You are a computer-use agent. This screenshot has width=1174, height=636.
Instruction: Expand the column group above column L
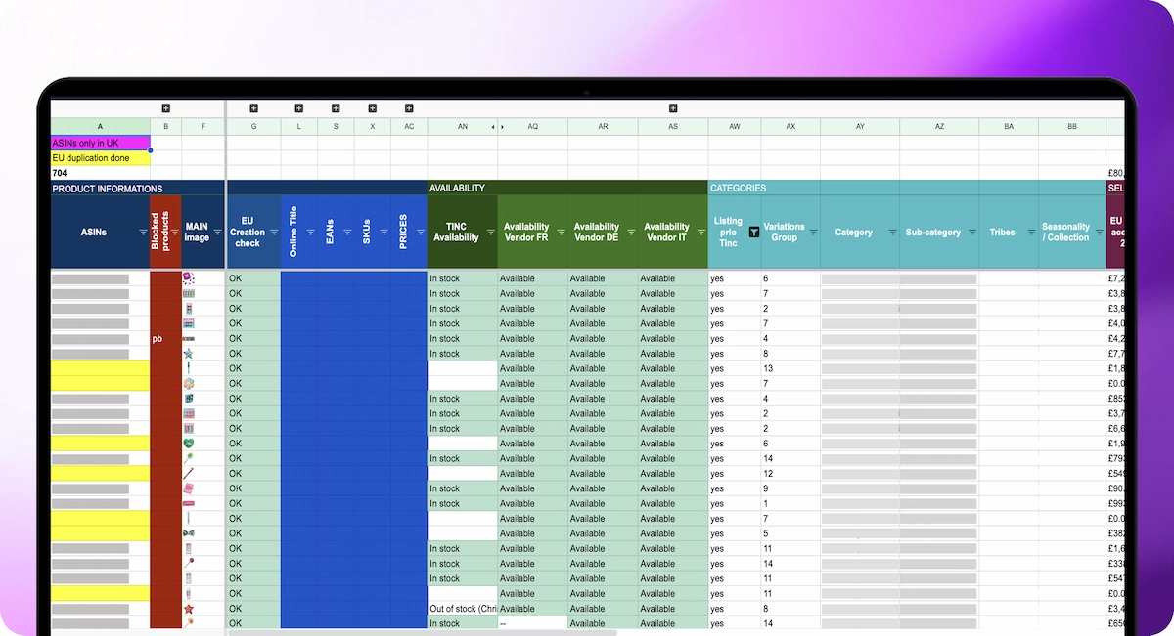(x=299, y=108)
